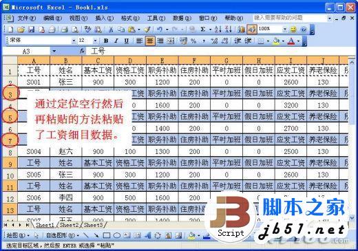Open the 文件 (File) menu
Viewport: 358px width, 251px height.
[x=26, y=18]
